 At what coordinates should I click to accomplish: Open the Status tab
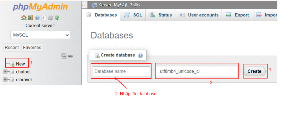(160, 15)
